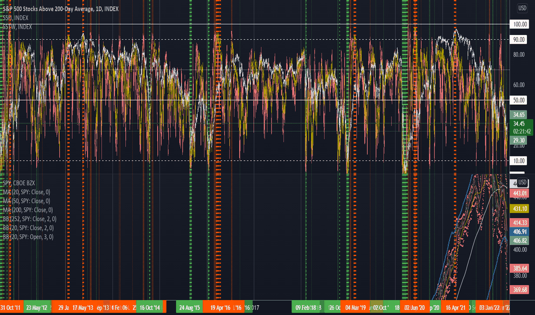The width and height of the screenshot is (535, 315).
Task: Click the 17 May '13 date marker
Action: [x=83, y=308]
